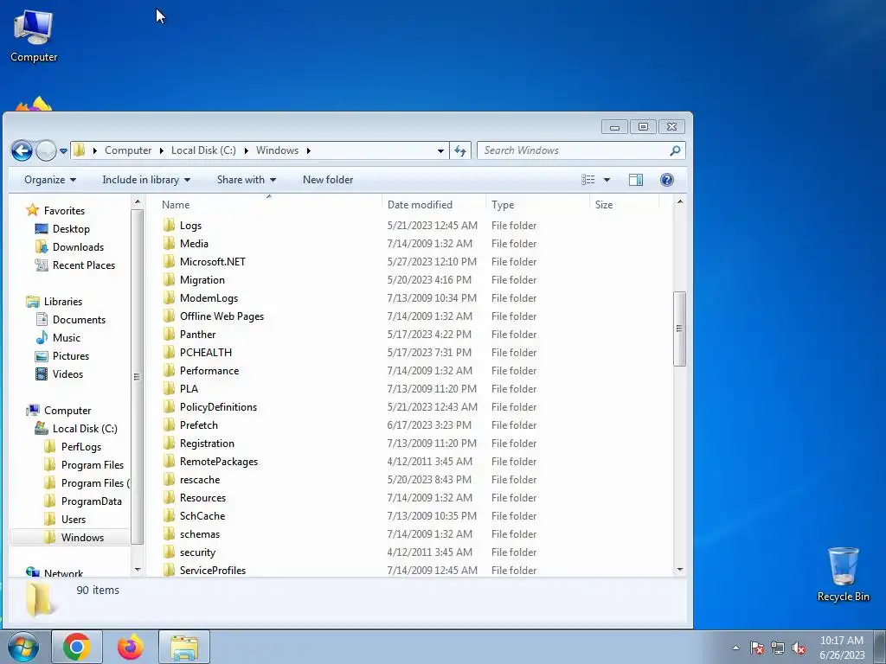Screen dimensions: 886x664
Task: Refresh the Windows folder view
Action: click(460, 150)
